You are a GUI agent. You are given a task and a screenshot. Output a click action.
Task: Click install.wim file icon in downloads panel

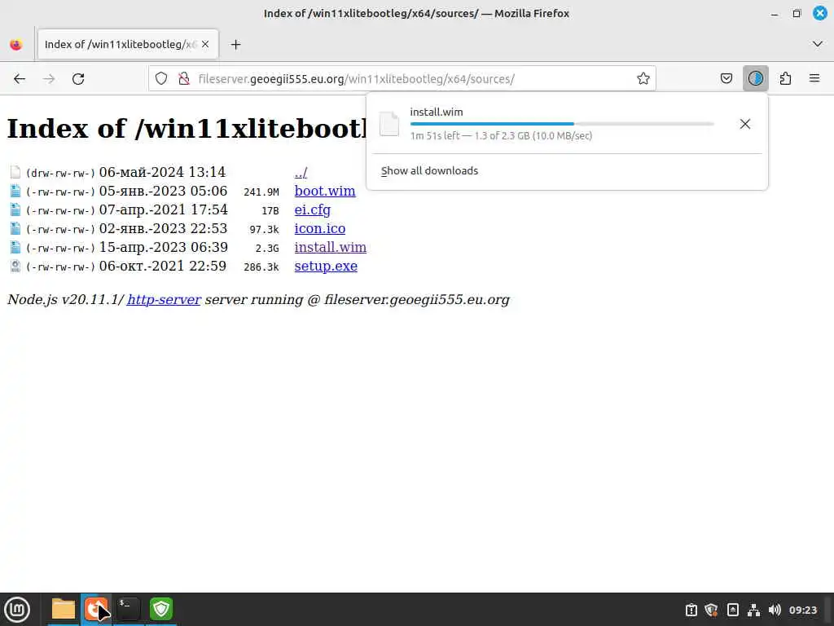coord(388,124)
